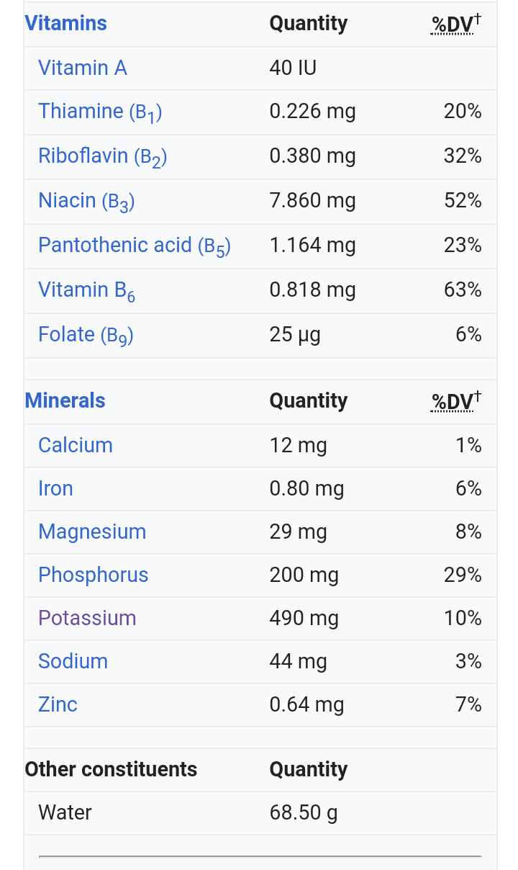
Task: Open the Pantothenic acid (B5) link
Action: (135, 246)
